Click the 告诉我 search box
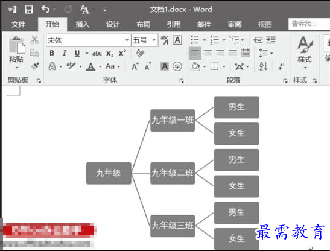The width and height of the screenshot is (330, 251). tap(309, 24)
